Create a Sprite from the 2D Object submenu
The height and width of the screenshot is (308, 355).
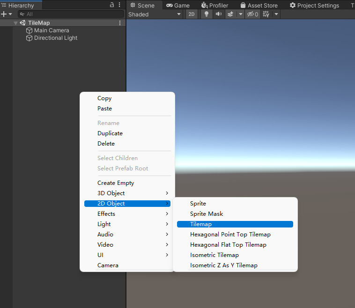pyautogui.click(x=235, y=204)
